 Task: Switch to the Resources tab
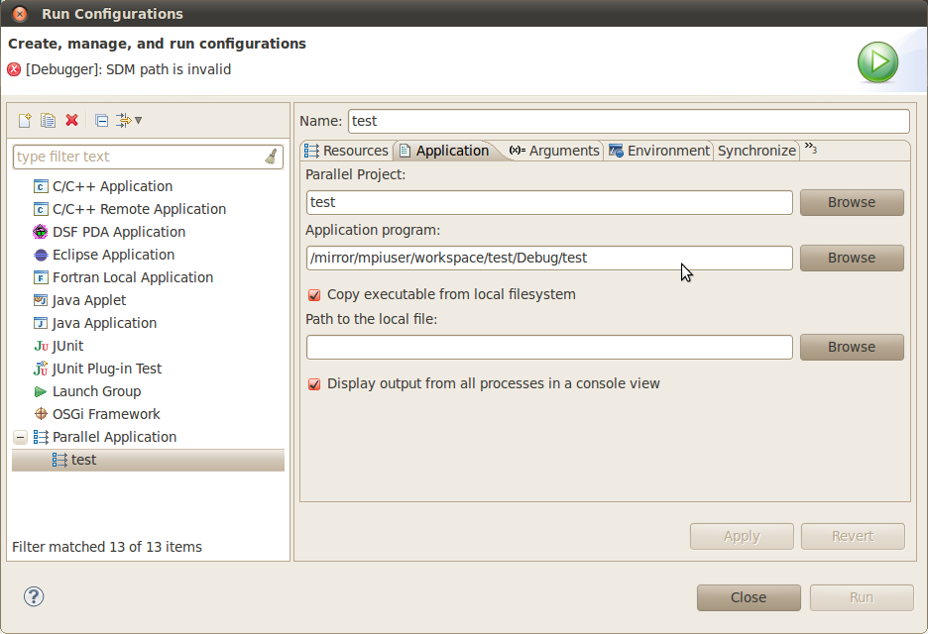pos(346,151)
